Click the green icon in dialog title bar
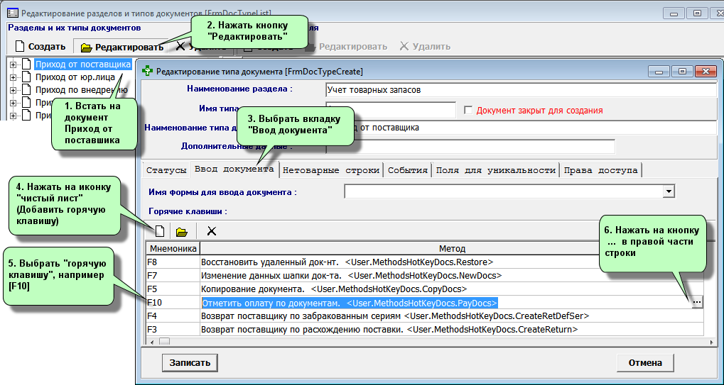The height and width of the screenshot is (385, 724). point(148,71)
